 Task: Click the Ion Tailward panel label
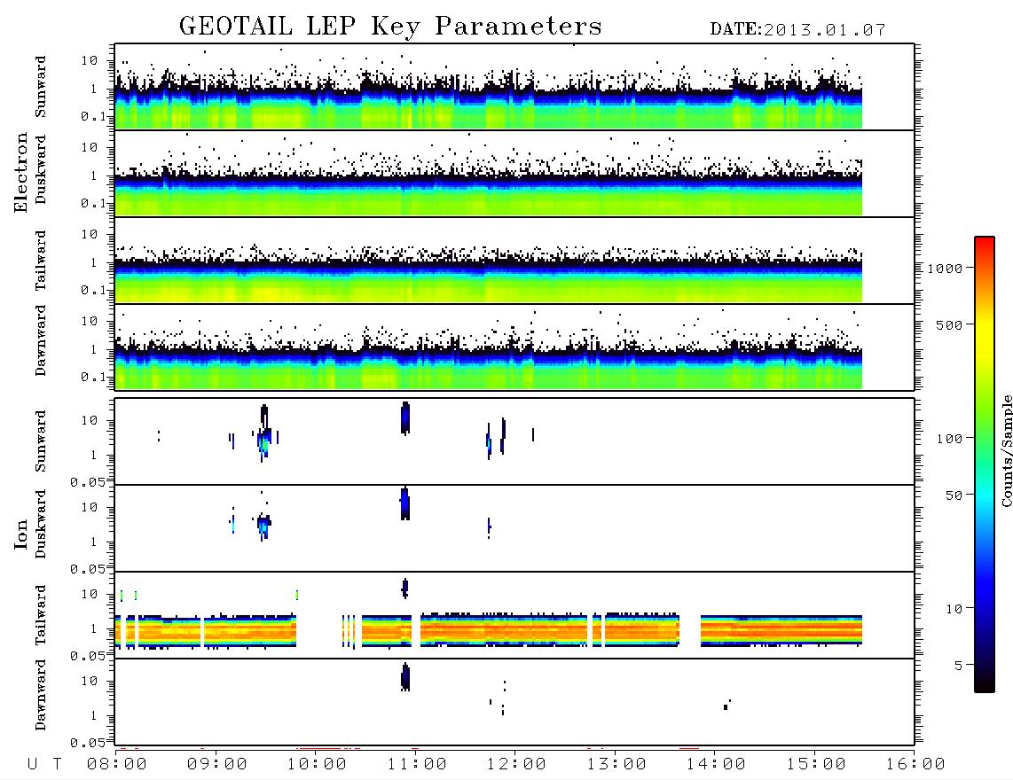tap(40, 615)
